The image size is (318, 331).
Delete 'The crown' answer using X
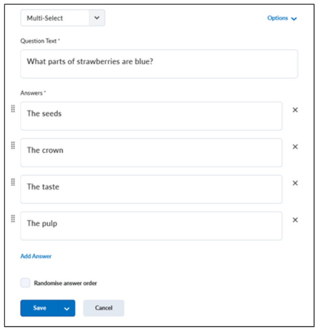click(295, 147)
